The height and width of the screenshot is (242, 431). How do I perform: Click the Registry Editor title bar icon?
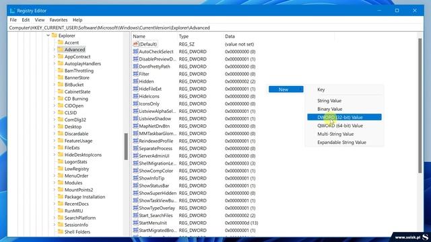coord(12,11)
